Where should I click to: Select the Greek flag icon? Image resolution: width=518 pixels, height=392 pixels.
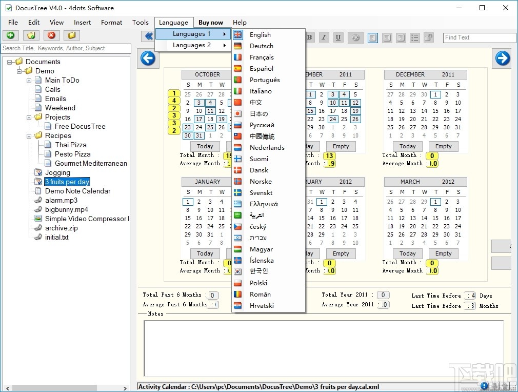pyautogui.click(x=237, y=204)
